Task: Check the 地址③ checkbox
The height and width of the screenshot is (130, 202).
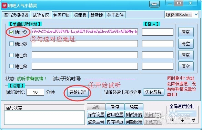Action: click(x=11, y=55)
